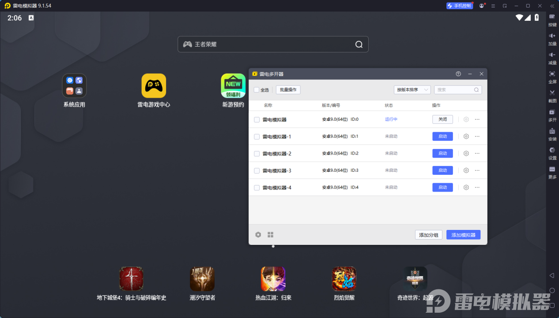The width and height of the screenshot is (559, 318).
Task: Open multi-opener settings hexagon icon at bottom
Action: tap(258, 235)
